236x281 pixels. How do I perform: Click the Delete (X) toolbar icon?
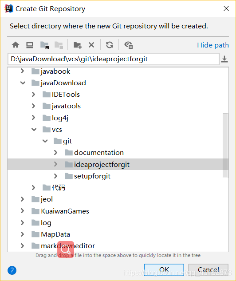point(91,45)
